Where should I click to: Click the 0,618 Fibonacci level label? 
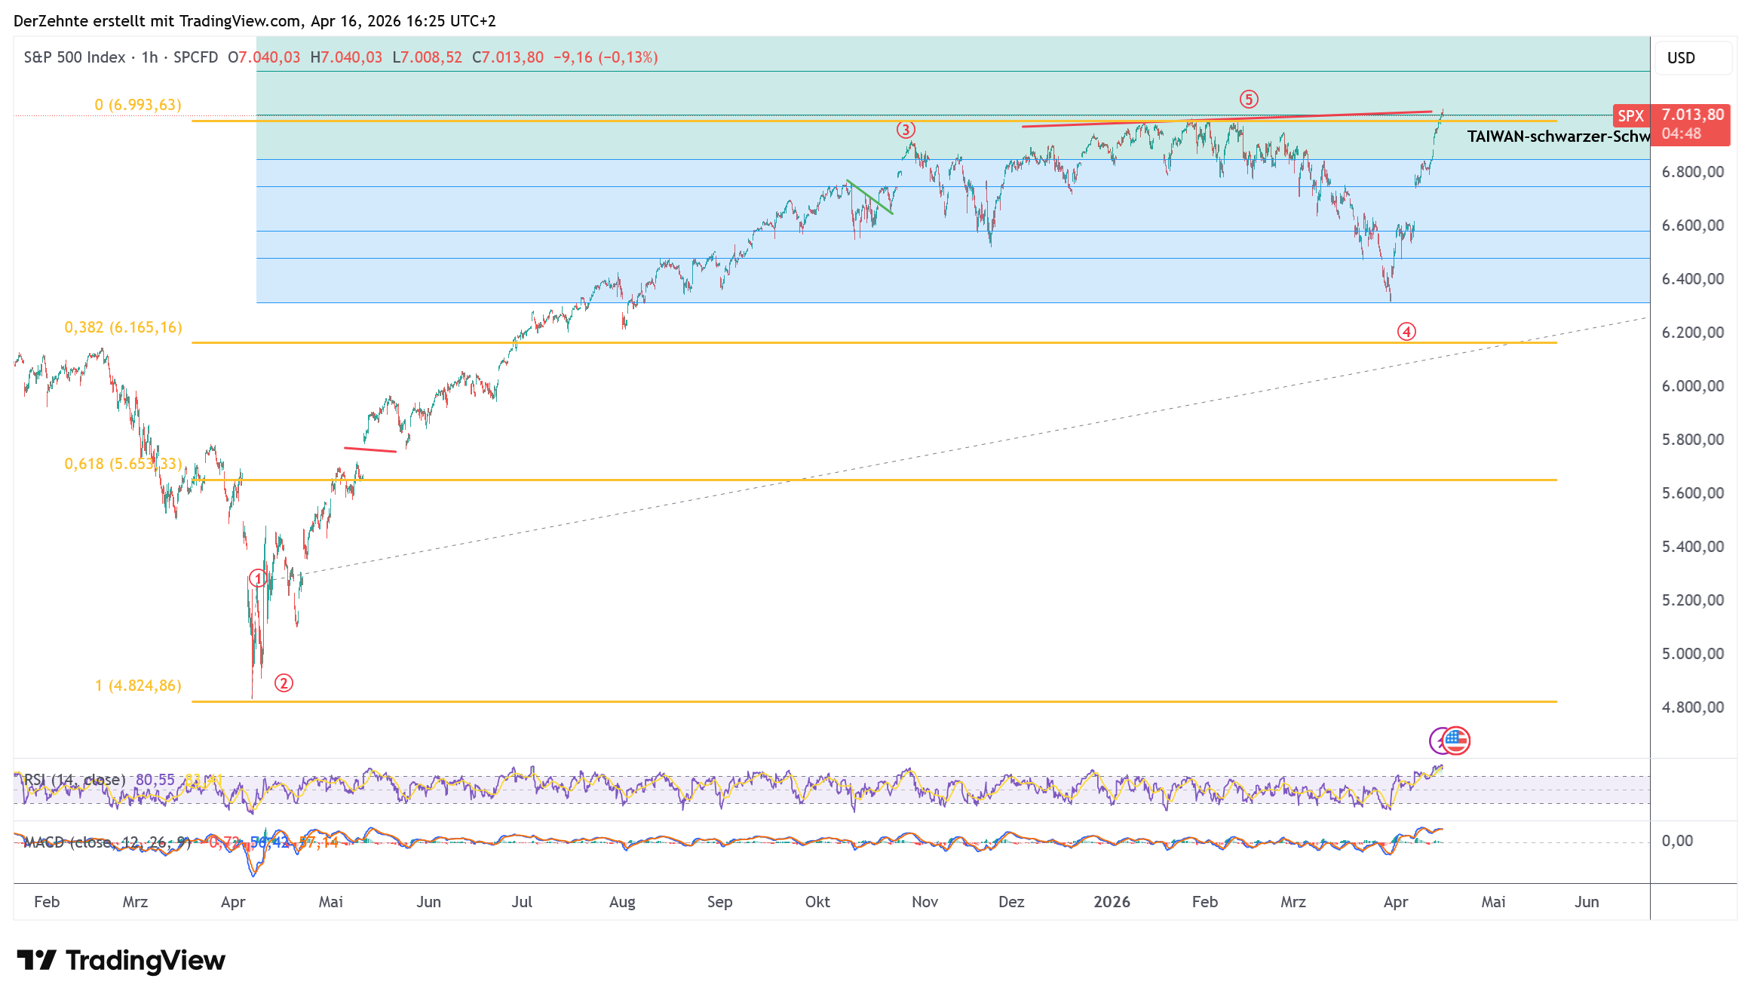coord(122,464)
